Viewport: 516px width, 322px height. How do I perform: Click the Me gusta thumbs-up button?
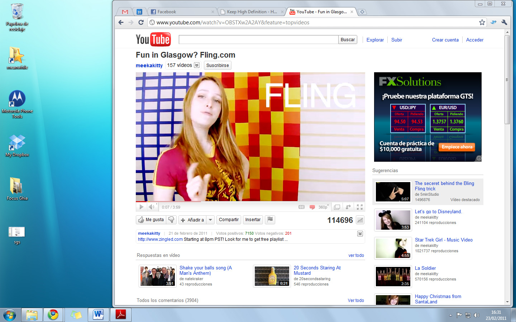(151, 220)
